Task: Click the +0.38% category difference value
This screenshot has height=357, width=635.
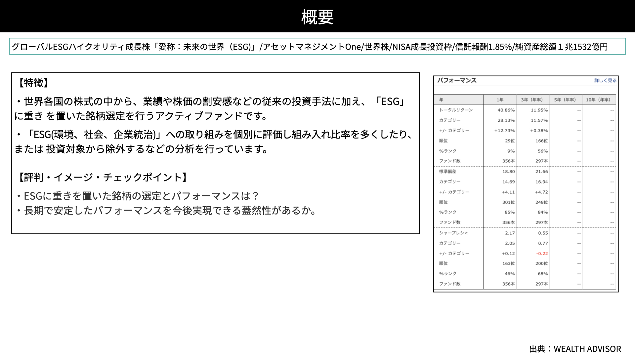Action: point(539,131)
